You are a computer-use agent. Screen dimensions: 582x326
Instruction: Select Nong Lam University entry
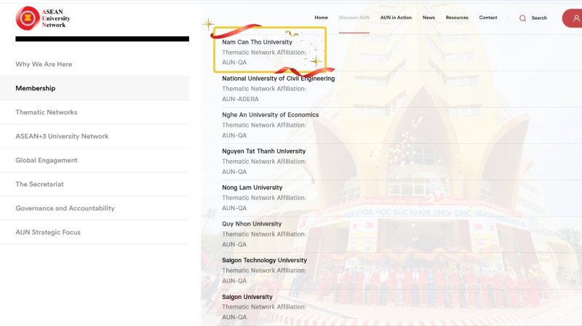pyautogui.click(x=252, y=188)
